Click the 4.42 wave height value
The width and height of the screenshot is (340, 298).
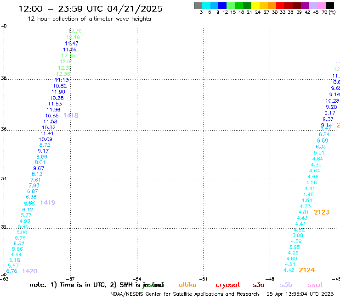click(x=289, y=270)
